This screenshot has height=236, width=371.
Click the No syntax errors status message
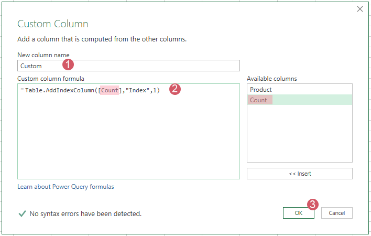[x=85, y=214]
